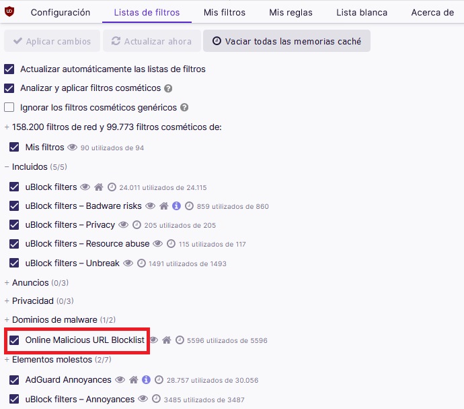View Online Malicious URL Blocklist eye icon
464x409 pixels.
point(153,340)
